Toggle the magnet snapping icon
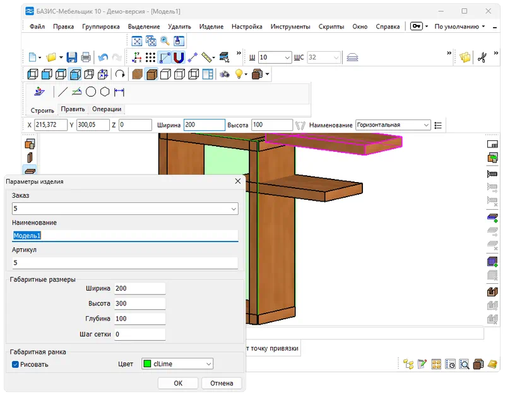The height and width of the screenshot is (397, 505). pos(179,58)
